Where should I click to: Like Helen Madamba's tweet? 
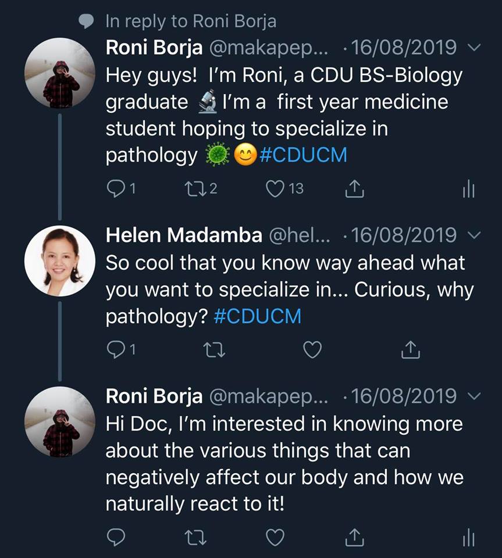(x=313, y=349)
